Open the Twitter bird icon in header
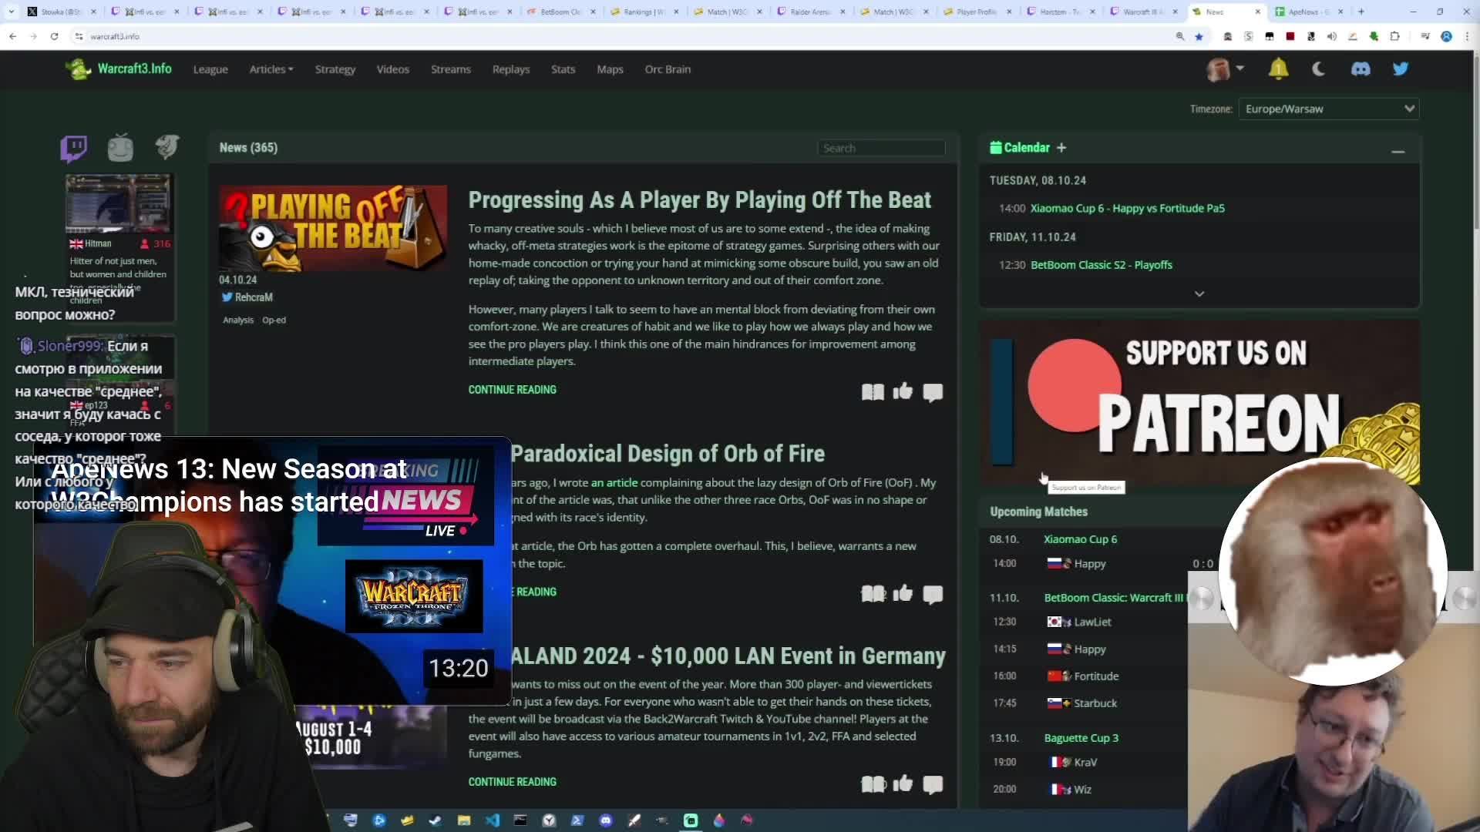The width and height of the screenshot is (1480, 832). (x=1401, y=69)
